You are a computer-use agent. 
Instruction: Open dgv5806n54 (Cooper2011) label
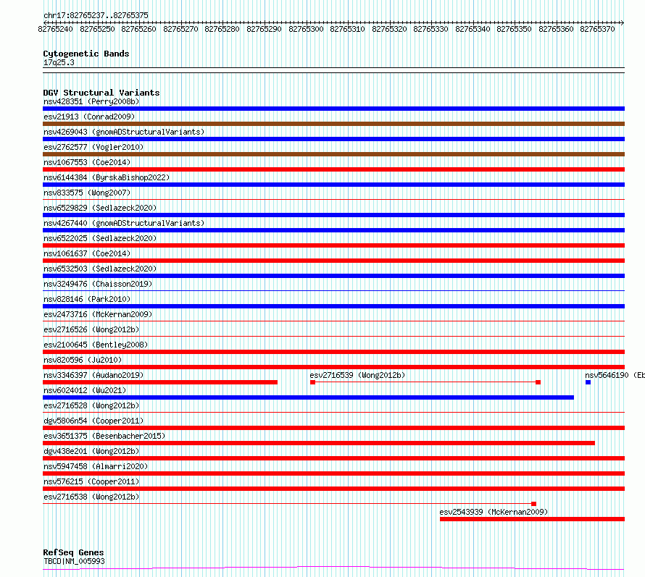click(93, 421)
